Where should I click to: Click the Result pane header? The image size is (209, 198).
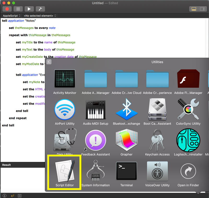pos(23,165)
